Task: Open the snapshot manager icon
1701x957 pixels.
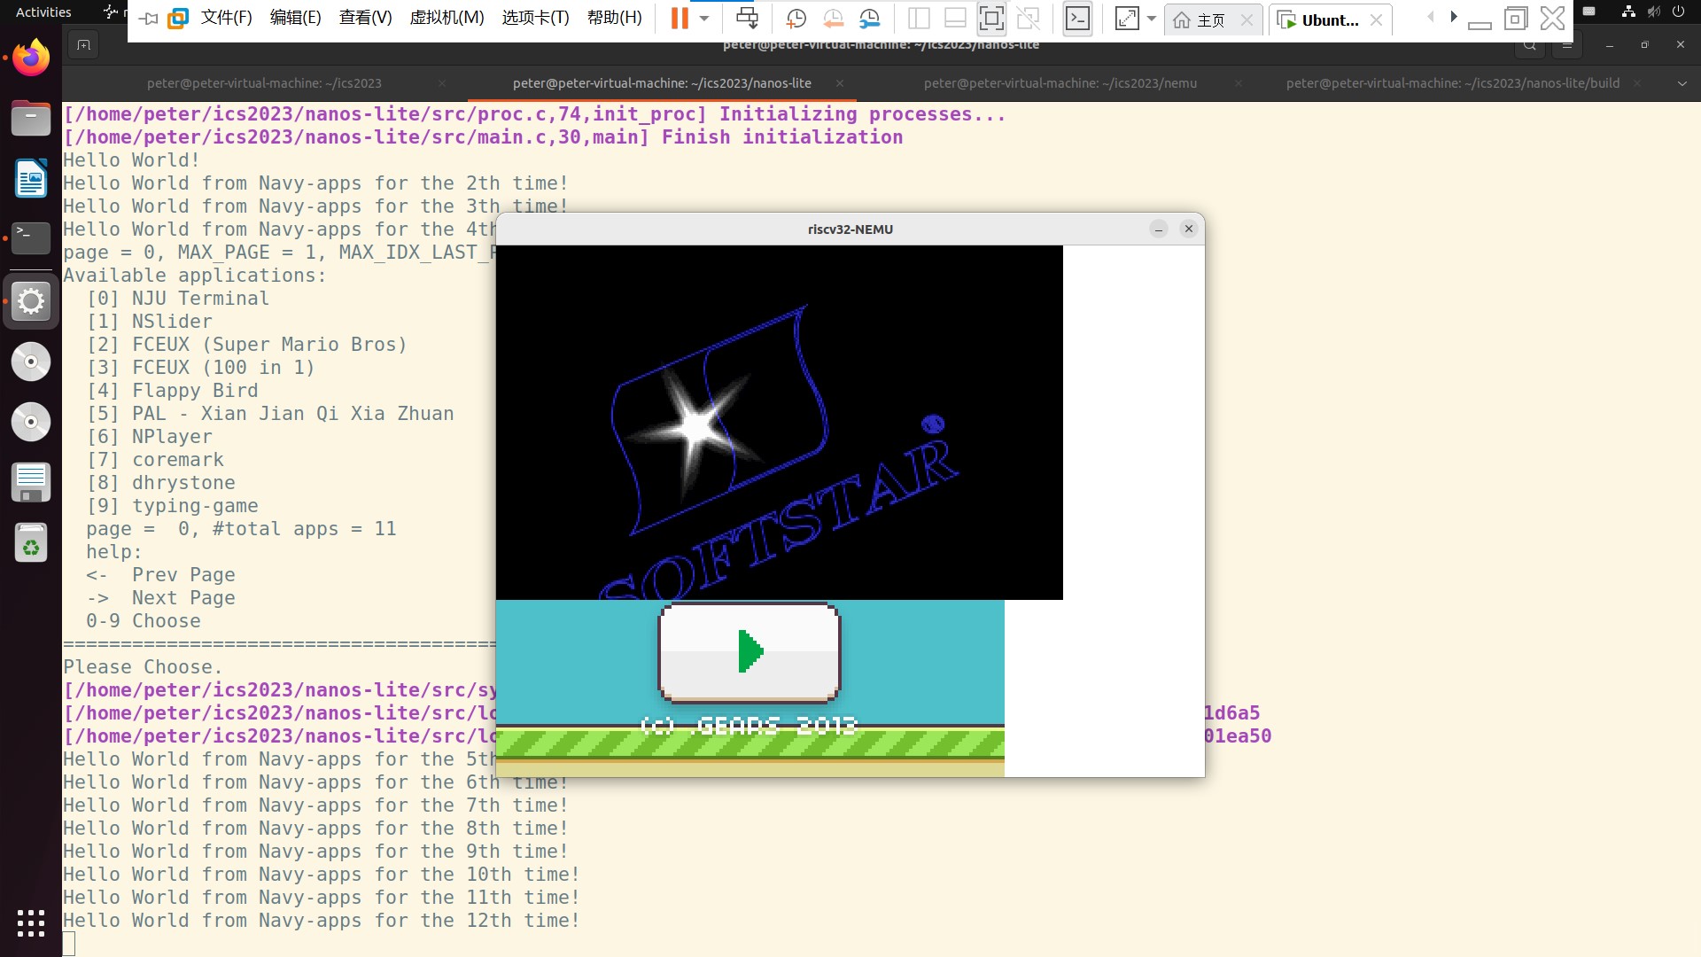Action: click(870, 19)
